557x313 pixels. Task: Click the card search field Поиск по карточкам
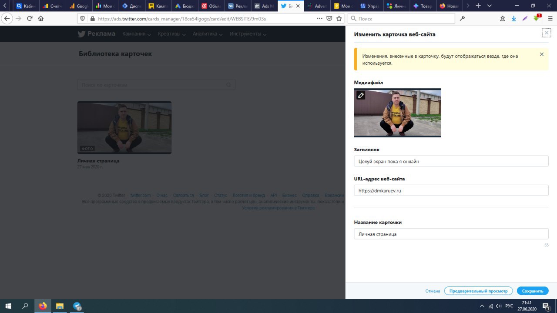(x=156, y=85)
